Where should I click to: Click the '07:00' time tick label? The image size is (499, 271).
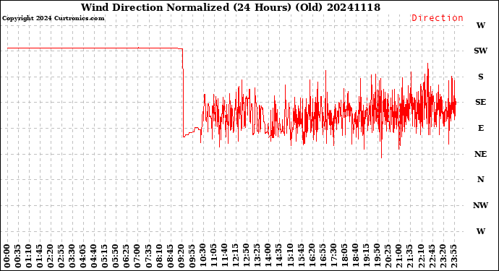click(x=137, y=257)
